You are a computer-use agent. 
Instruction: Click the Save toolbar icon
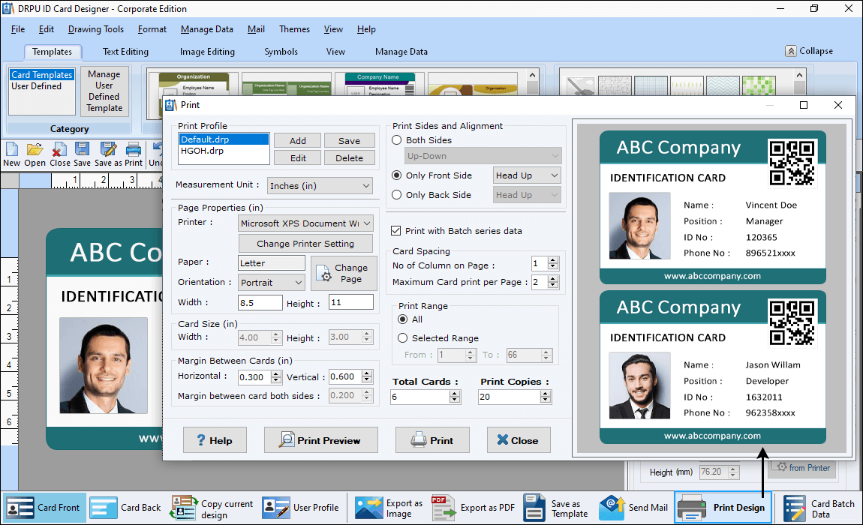click(x=82, y=154)
